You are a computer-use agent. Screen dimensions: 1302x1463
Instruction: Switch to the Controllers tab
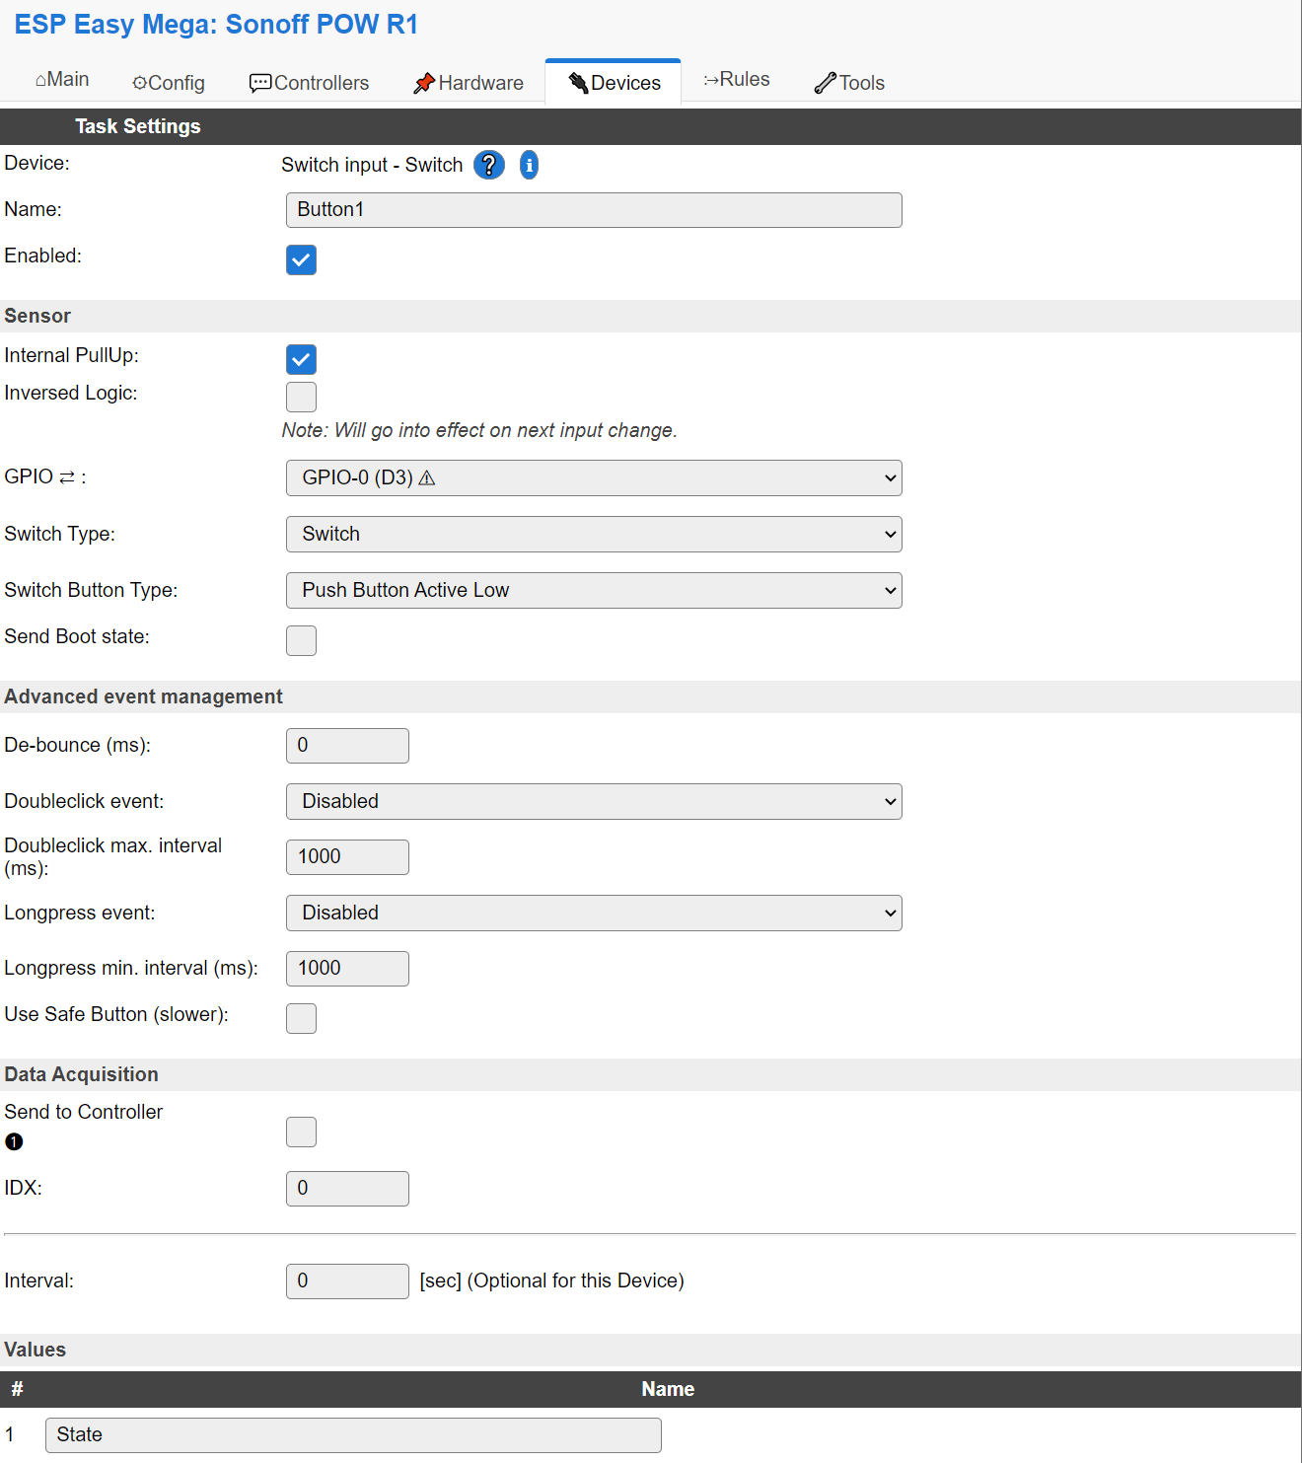309,83
